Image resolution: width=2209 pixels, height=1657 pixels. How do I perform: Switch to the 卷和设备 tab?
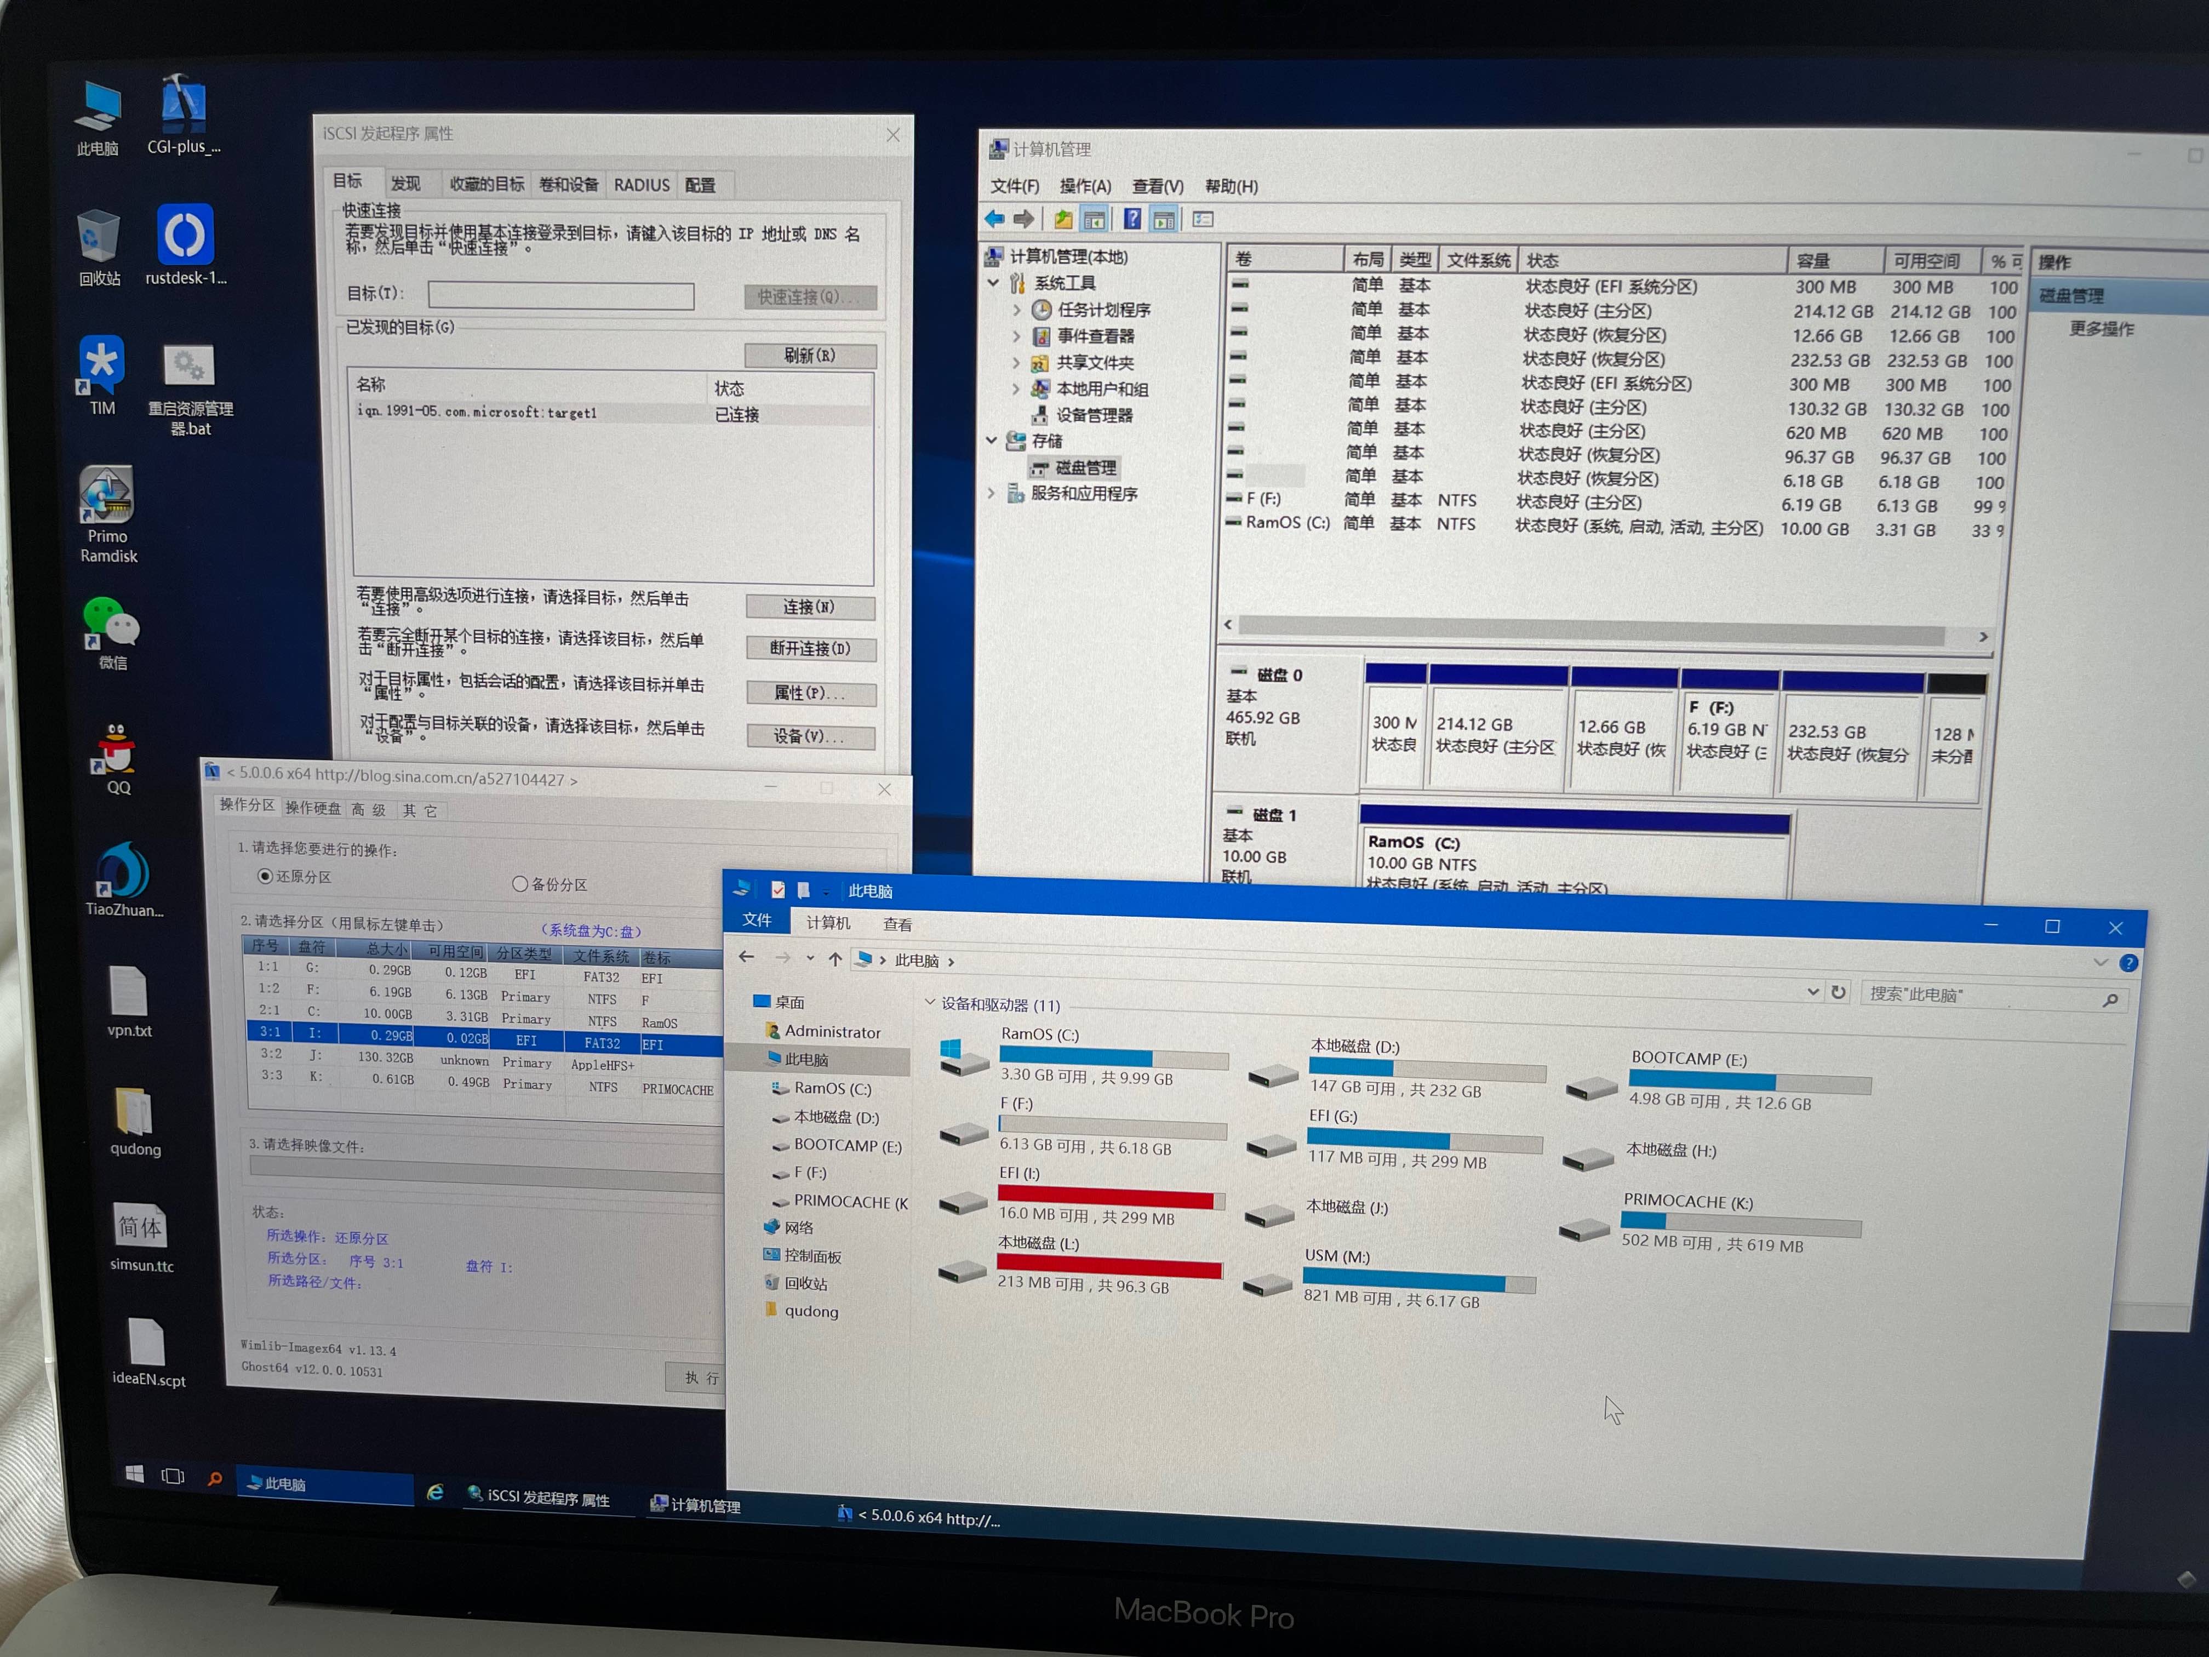point(568,185)
